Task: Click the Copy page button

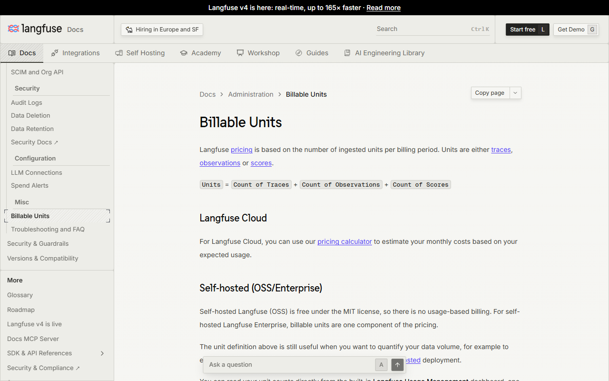Action: [490, 93]
